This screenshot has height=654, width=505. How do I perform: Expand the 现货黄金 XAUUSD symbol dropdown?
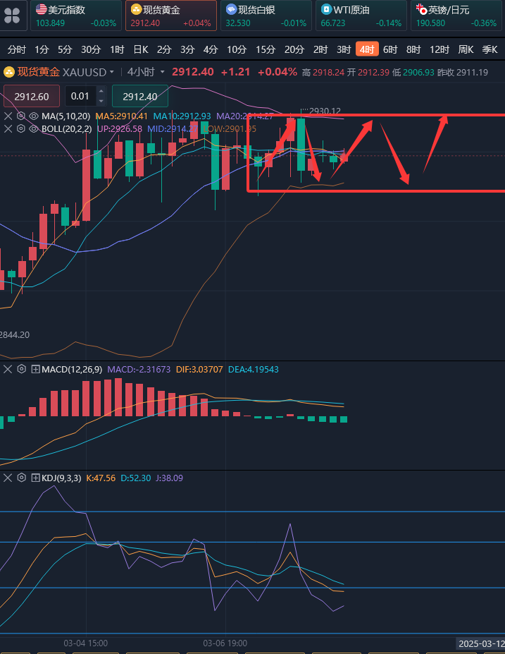(x=111, y=72)
